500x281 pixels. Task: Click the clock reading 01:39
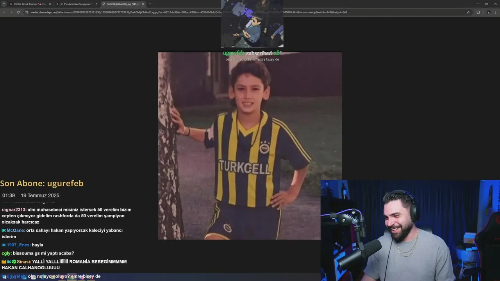pyautogui.click(x=9, y=196)
